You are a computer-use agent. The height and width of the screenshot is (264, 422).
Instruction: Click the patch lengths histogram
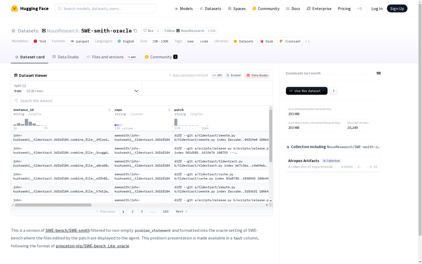click(191, 122)
